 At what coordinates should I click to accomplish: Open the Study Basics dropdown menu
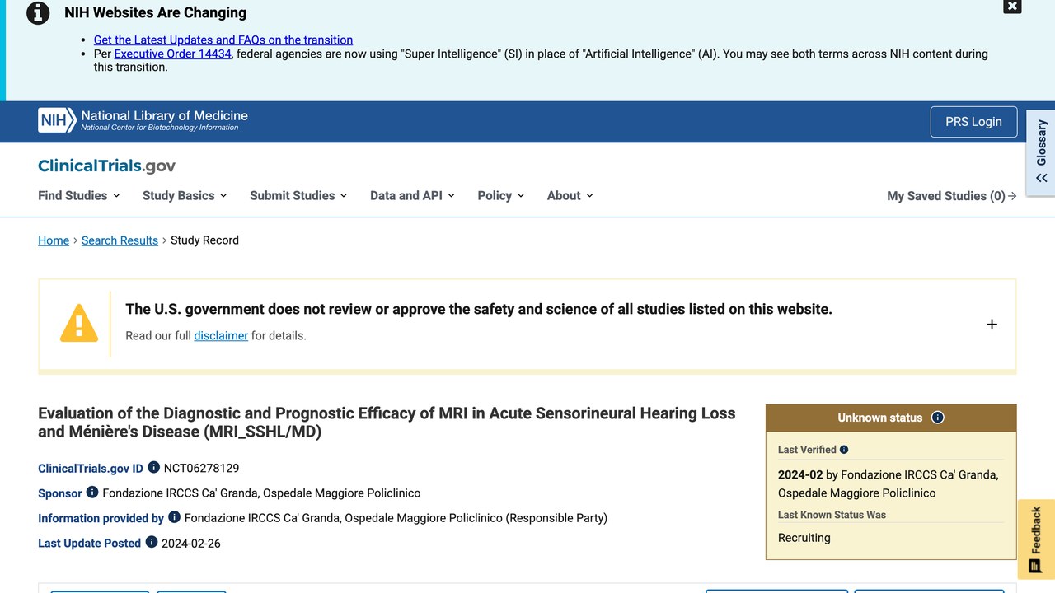click(x=185, y=196)
